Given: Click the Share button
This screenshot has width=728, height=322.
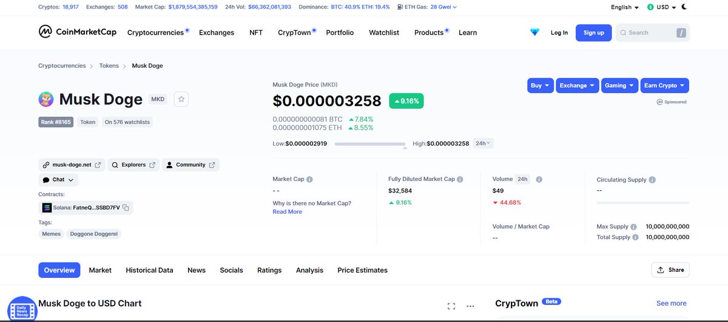Looking at the screenshot, I should [x=670, y=270].
